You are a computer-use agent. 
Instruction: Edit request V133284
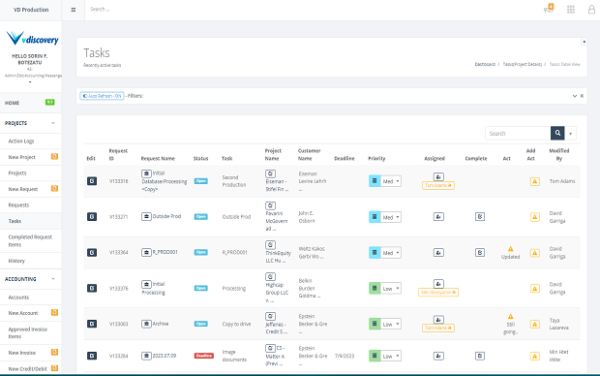pos(92,356)
